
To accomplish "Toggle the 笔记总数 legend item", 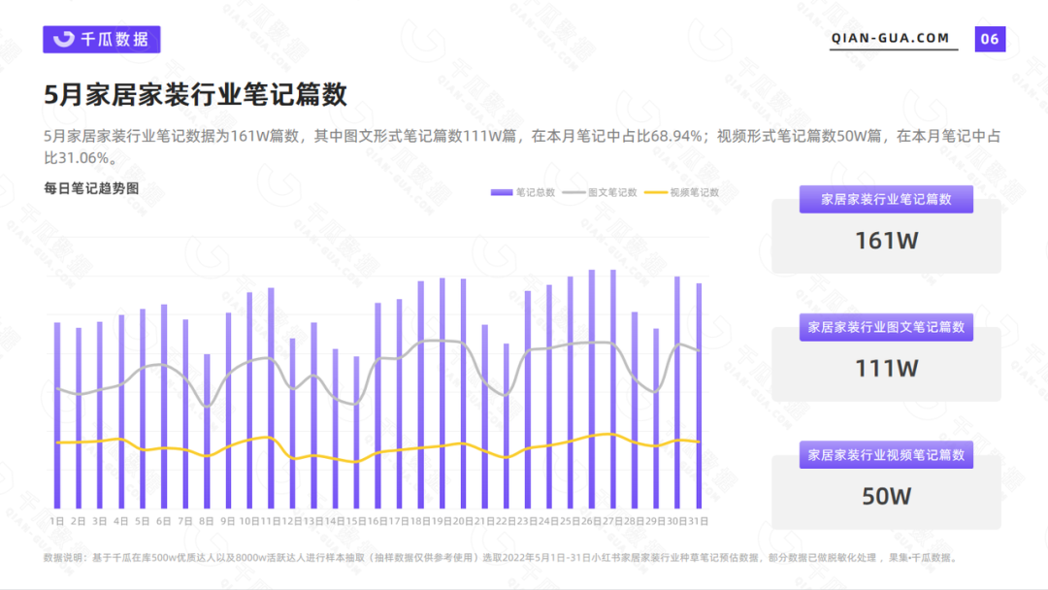I will click(535, 192).
